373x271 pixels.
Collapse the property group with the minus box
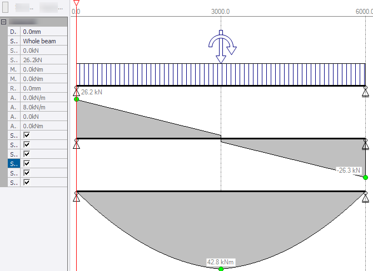[x=4, y=22]
